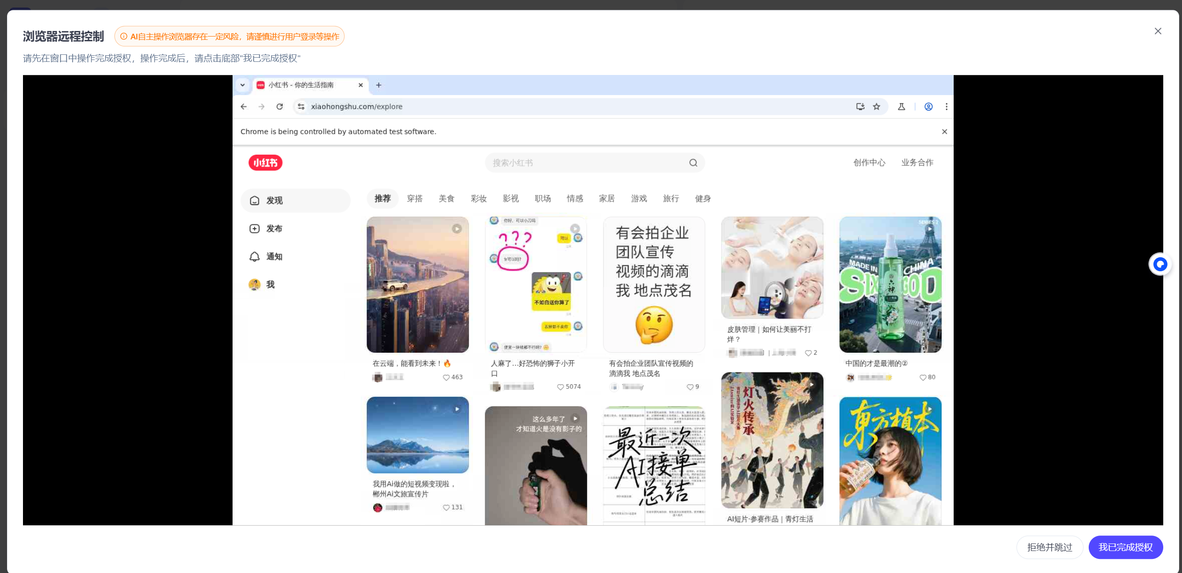Click the Xiaohongshu red logo
This screenshot has height=573, width=1182.
265,163
